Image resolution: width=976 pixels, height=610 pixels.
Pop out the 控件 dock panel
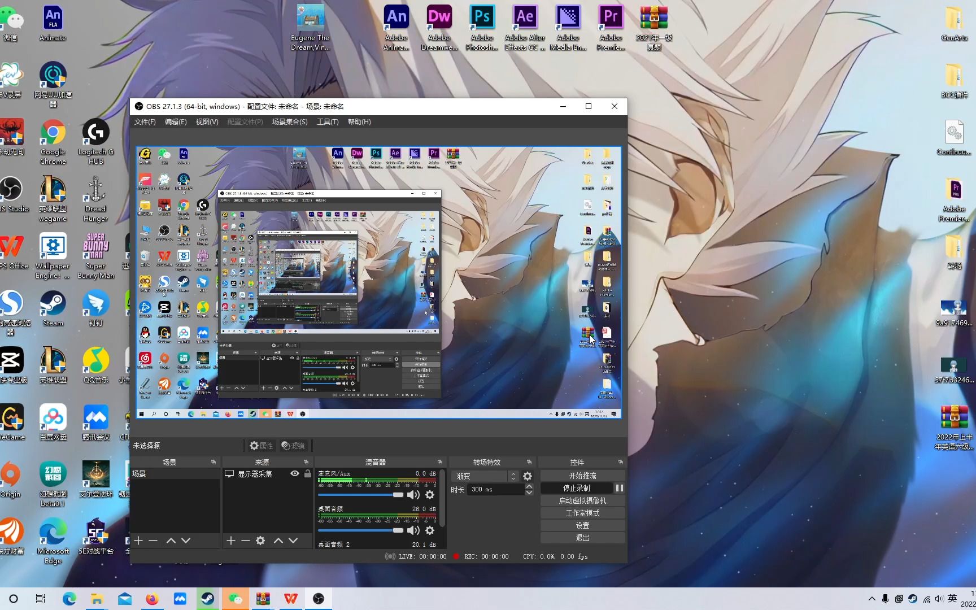[620, 462]
